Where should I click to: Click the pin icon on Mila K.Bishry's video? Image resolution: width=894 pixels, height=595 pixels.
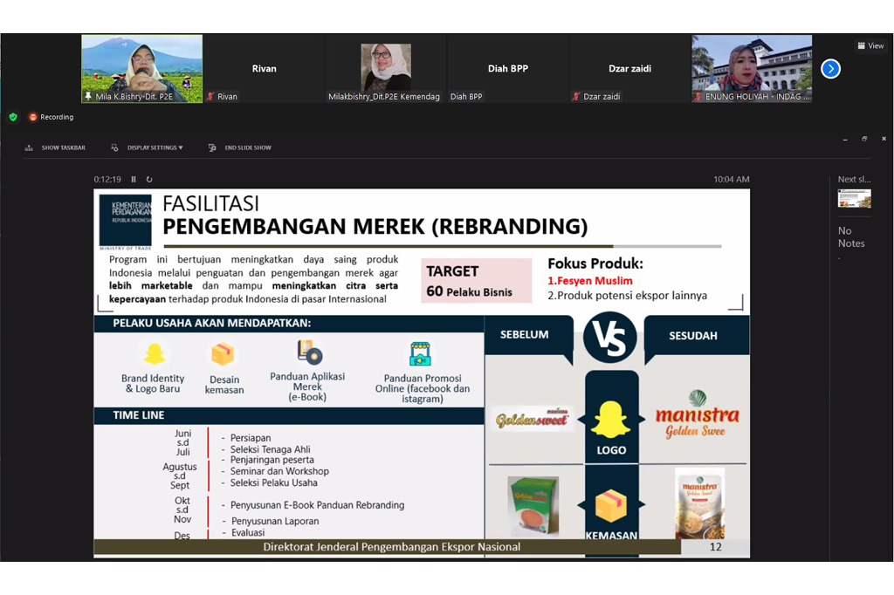88,96
